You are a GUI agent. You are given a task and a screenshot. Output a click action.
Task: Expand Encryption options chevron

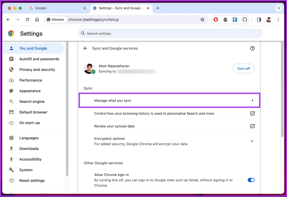[x=252, y=141]
